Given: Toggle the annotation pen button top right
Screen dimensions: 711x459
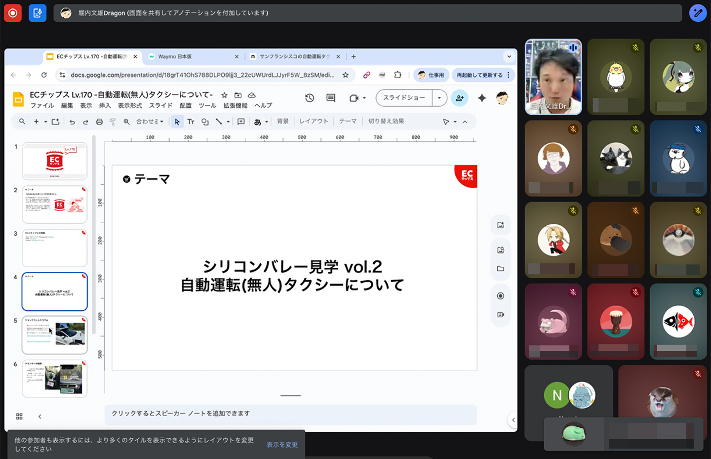Looking at the screenshot, I should [698, 13].
